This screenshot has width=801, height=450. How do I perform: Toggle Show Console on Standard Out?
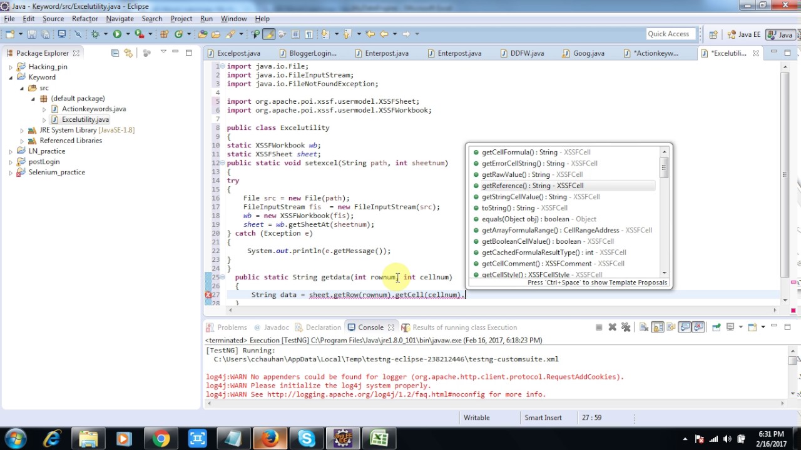coord(684,327)
